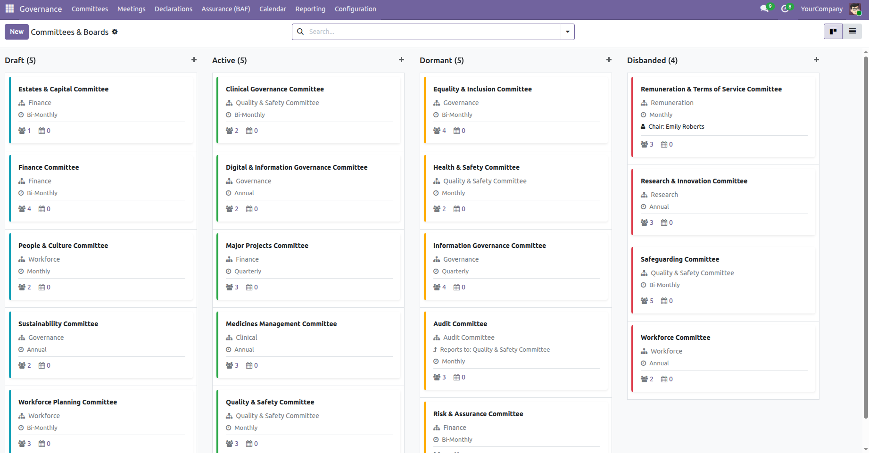Click meetings calendar icon on Major Projects Committee
Viewport: 869px width, 453px height.
[x=249, y=287]
